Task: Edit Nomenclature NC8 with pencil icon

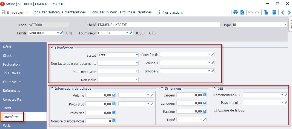Action: (286, 95)
